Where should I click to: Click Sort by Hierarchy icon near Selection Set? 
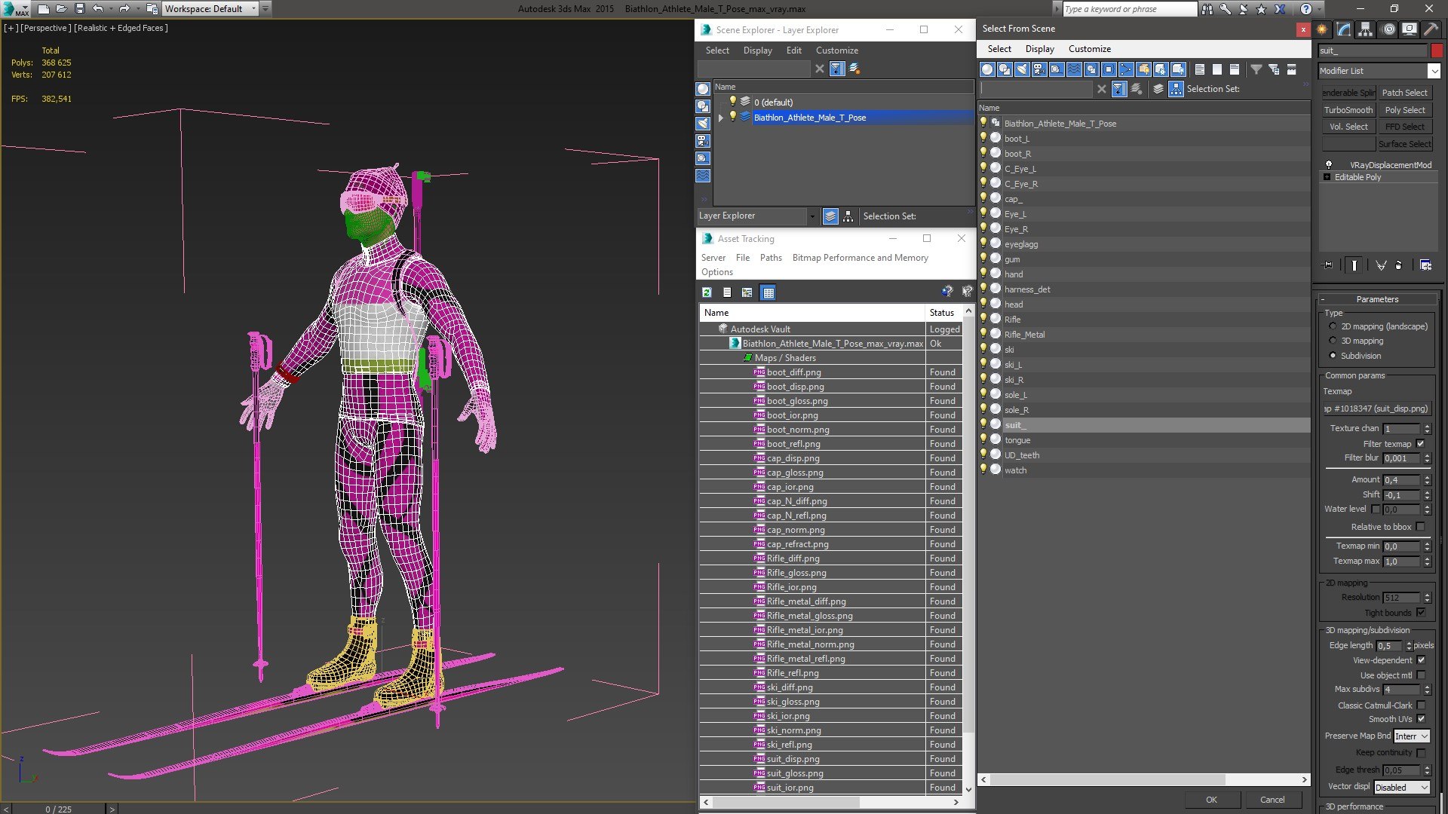click(1176, 89)
